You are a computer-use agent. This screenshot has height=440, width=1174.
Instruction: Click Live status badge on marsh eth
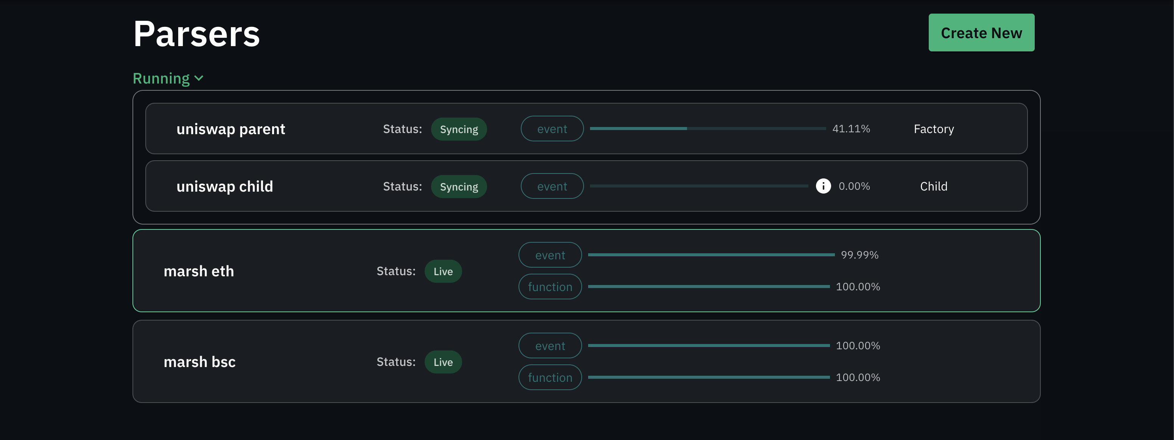click(x=442, y=271)
